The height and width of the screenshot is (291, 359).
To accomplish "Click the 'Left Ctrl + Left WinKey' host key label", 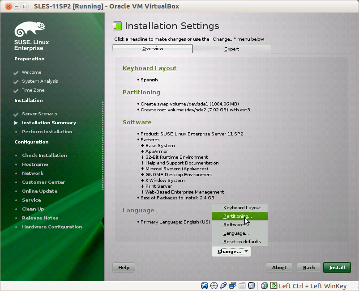I will tap(312, 286).
